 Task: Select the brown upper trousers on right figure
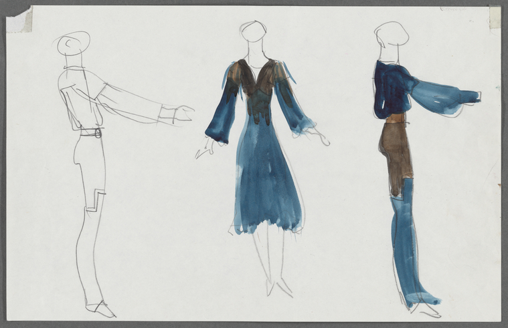click(x=397, y=158)
